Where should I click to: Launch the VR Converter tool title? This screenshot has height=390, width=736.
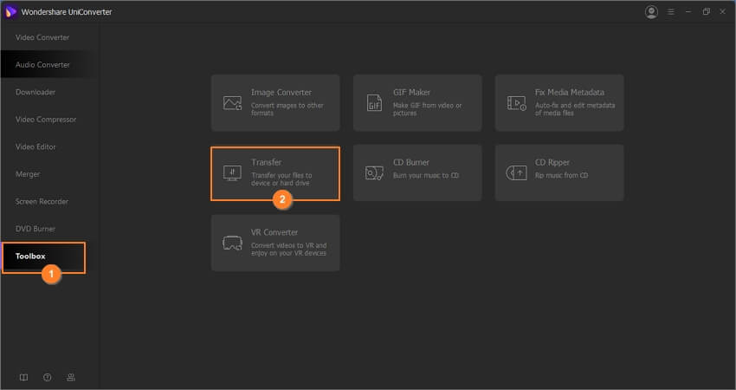pos(274,232)
